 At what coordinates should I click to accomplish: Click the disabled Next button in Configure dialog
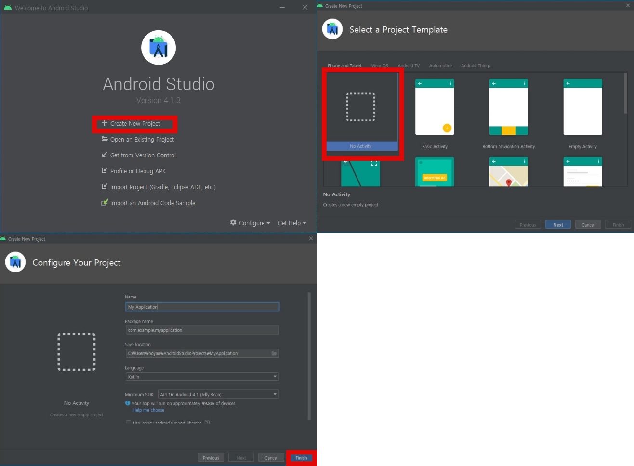[x=241, y=458]
